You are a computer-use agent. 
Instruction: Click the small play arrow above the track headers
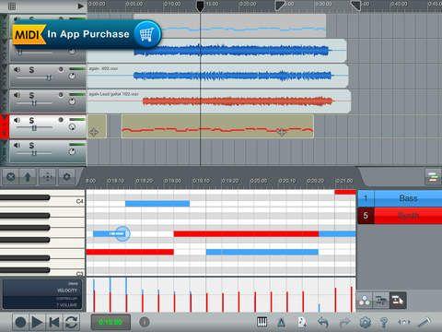[80, 6]
